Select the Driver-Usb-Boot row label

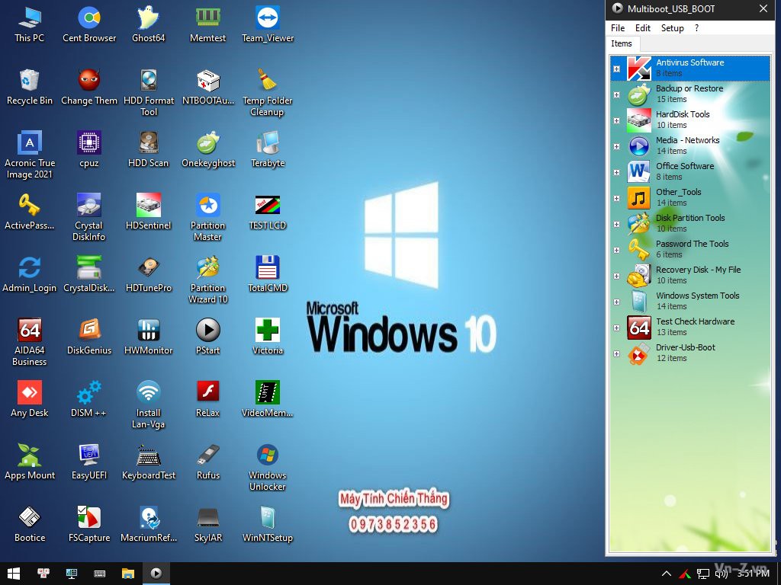coord(686,347)
